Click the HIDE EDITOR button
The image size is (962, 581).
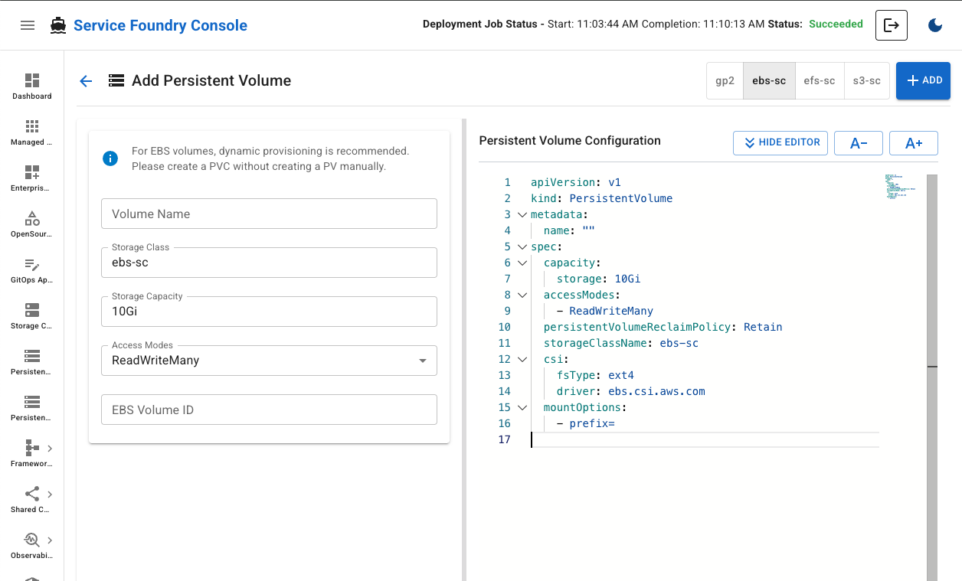click(780, 142)
